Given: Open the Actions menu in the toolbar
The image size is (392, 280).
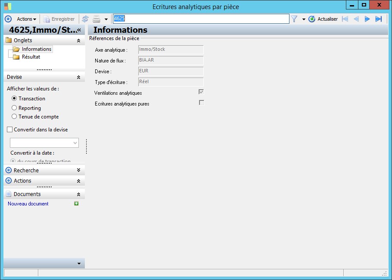Looking at the screenshot, I should 27,19.
